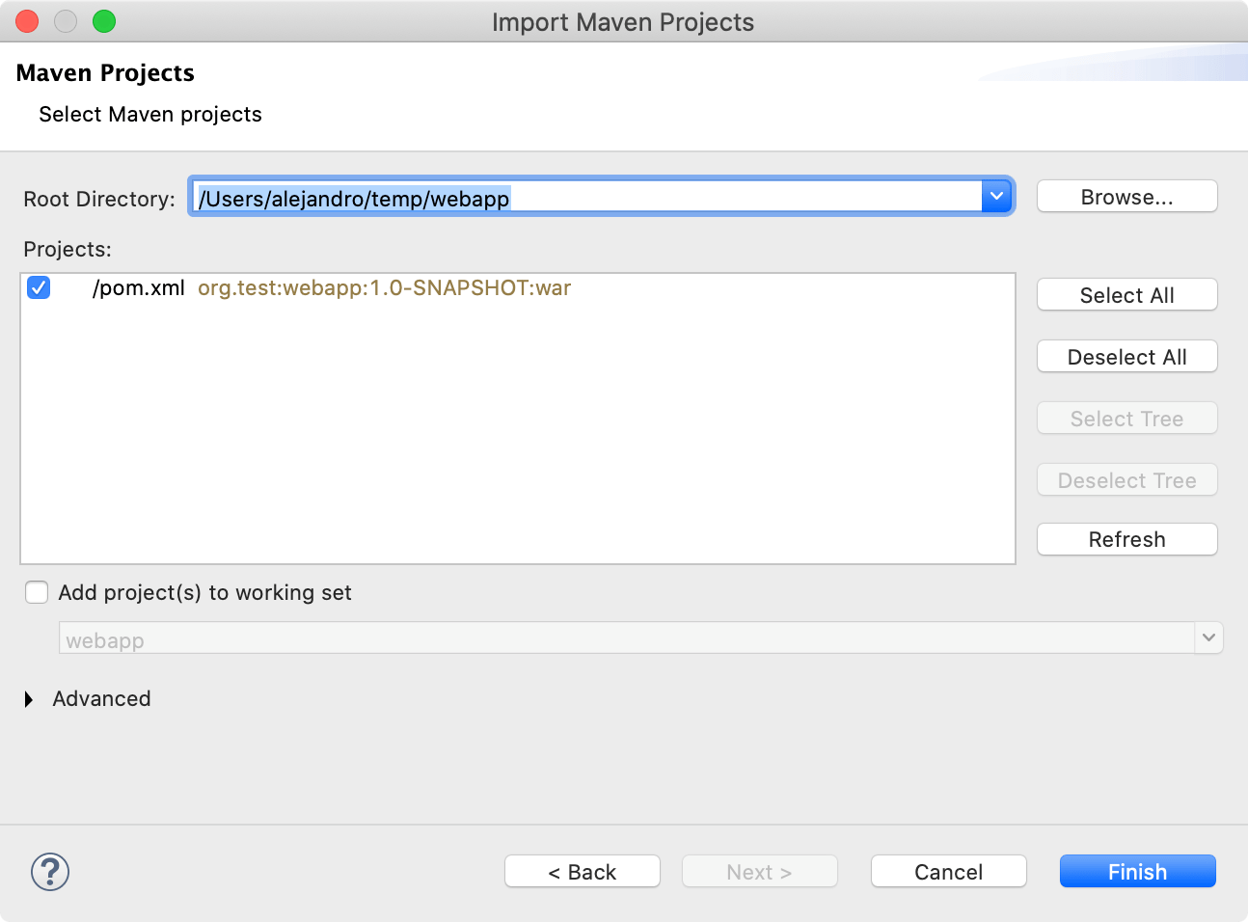Open the Root Directory dropdown

click(x=997, y=196)
